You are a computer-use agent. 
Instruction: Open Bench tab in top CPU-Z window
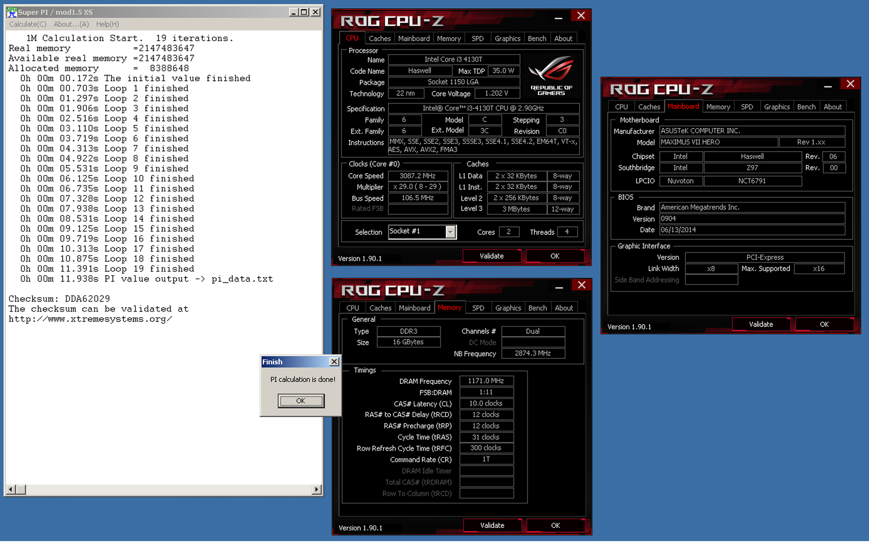(537, 39)
